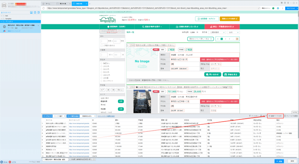Click the 居抜きについて詳しく知る button
Image resolution: width=299 pixels, height=164 pixels.
[200, 39]
